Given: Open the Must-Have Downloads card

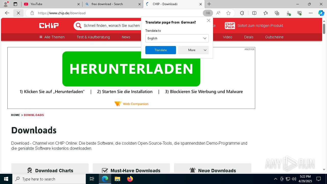Looking at the screenshot, I should coord(131,168).
